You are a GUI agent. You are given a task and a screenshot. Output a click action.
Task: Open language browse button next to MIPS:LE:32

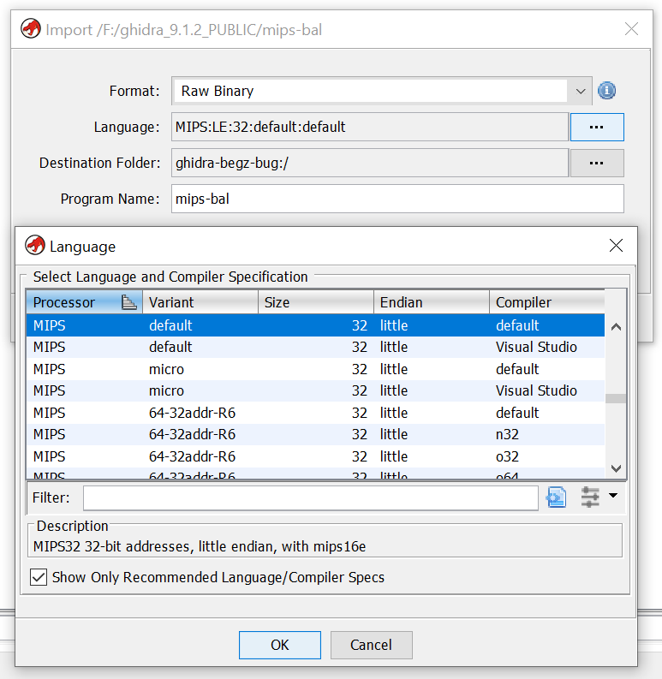coord(597,127)
